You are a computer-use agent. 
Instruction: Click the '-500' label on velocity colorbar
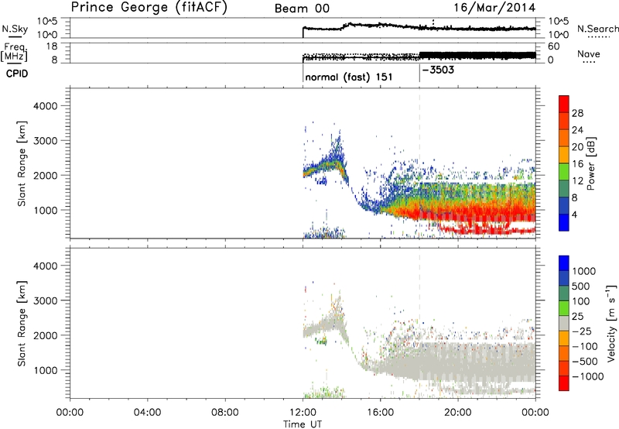click(585, 362)
